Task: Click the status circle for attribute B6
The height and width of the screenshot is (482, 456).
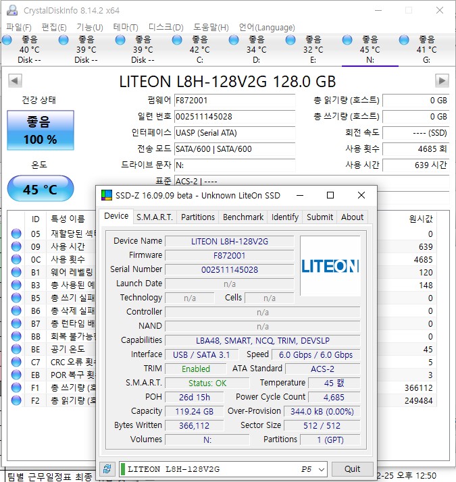Action: click(16, 311)
